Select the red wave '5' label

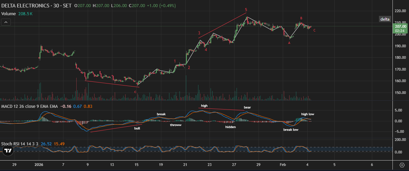point(246,10)
